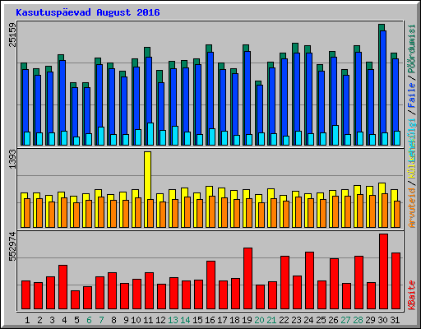
Task: Click the green weekend label for day 28
Action: (x=358, y=320)
